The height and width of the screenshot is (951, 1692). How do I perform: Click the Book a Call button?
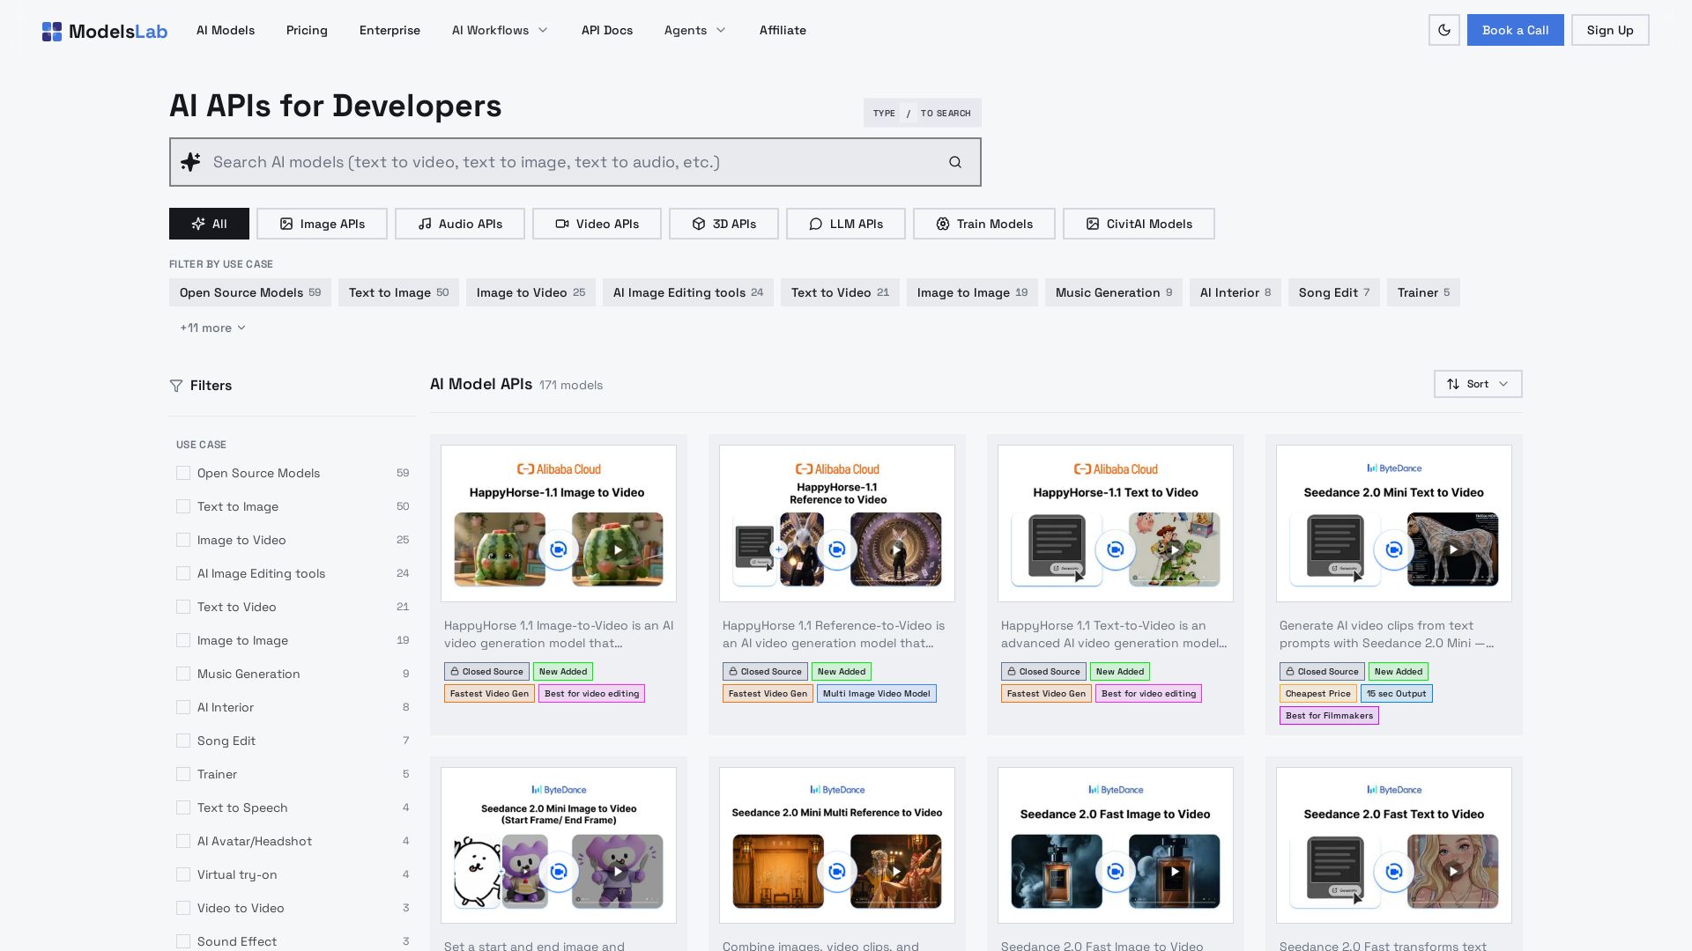1515,30
